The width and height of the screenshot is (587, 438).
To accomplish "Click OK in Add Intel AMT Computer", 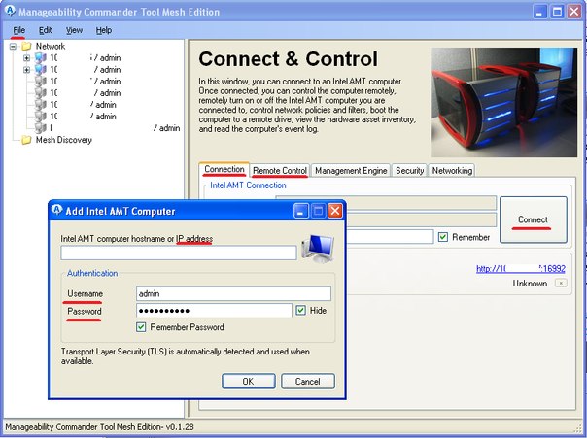I will click(x=249, y=381).
